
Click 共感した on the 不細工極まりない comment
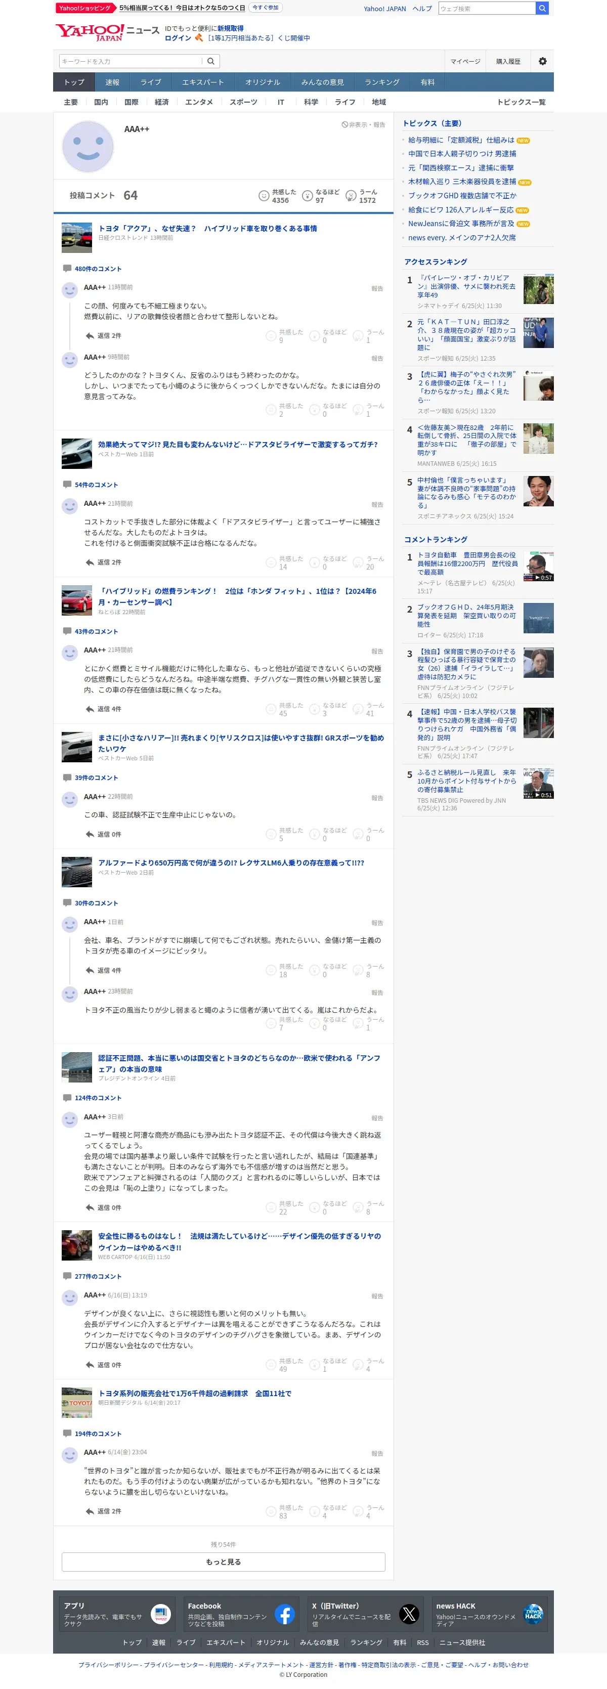pyautogui.click(x=284, y=336)
